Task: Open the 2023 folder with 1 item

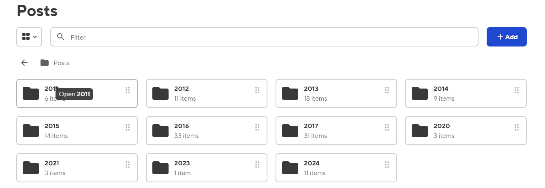Action: [x=182, y=163]
